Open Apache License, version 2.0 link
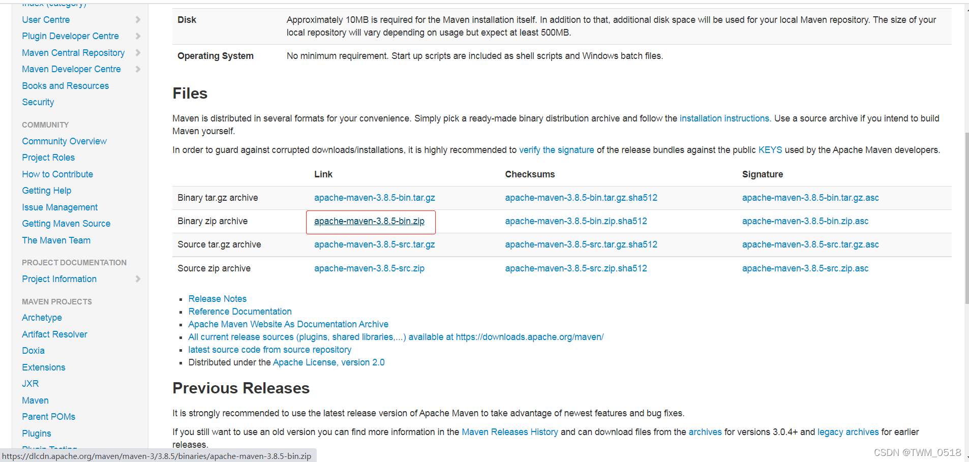Viewport: 969px width, 462px height. pos(328,362)
